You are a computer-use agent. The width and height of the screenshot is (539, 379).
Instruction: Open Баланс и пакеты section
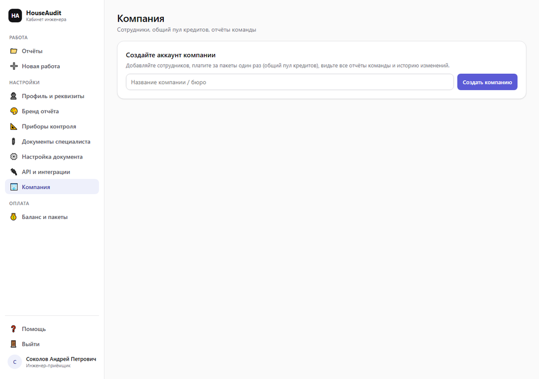click(x=52, y=217)
